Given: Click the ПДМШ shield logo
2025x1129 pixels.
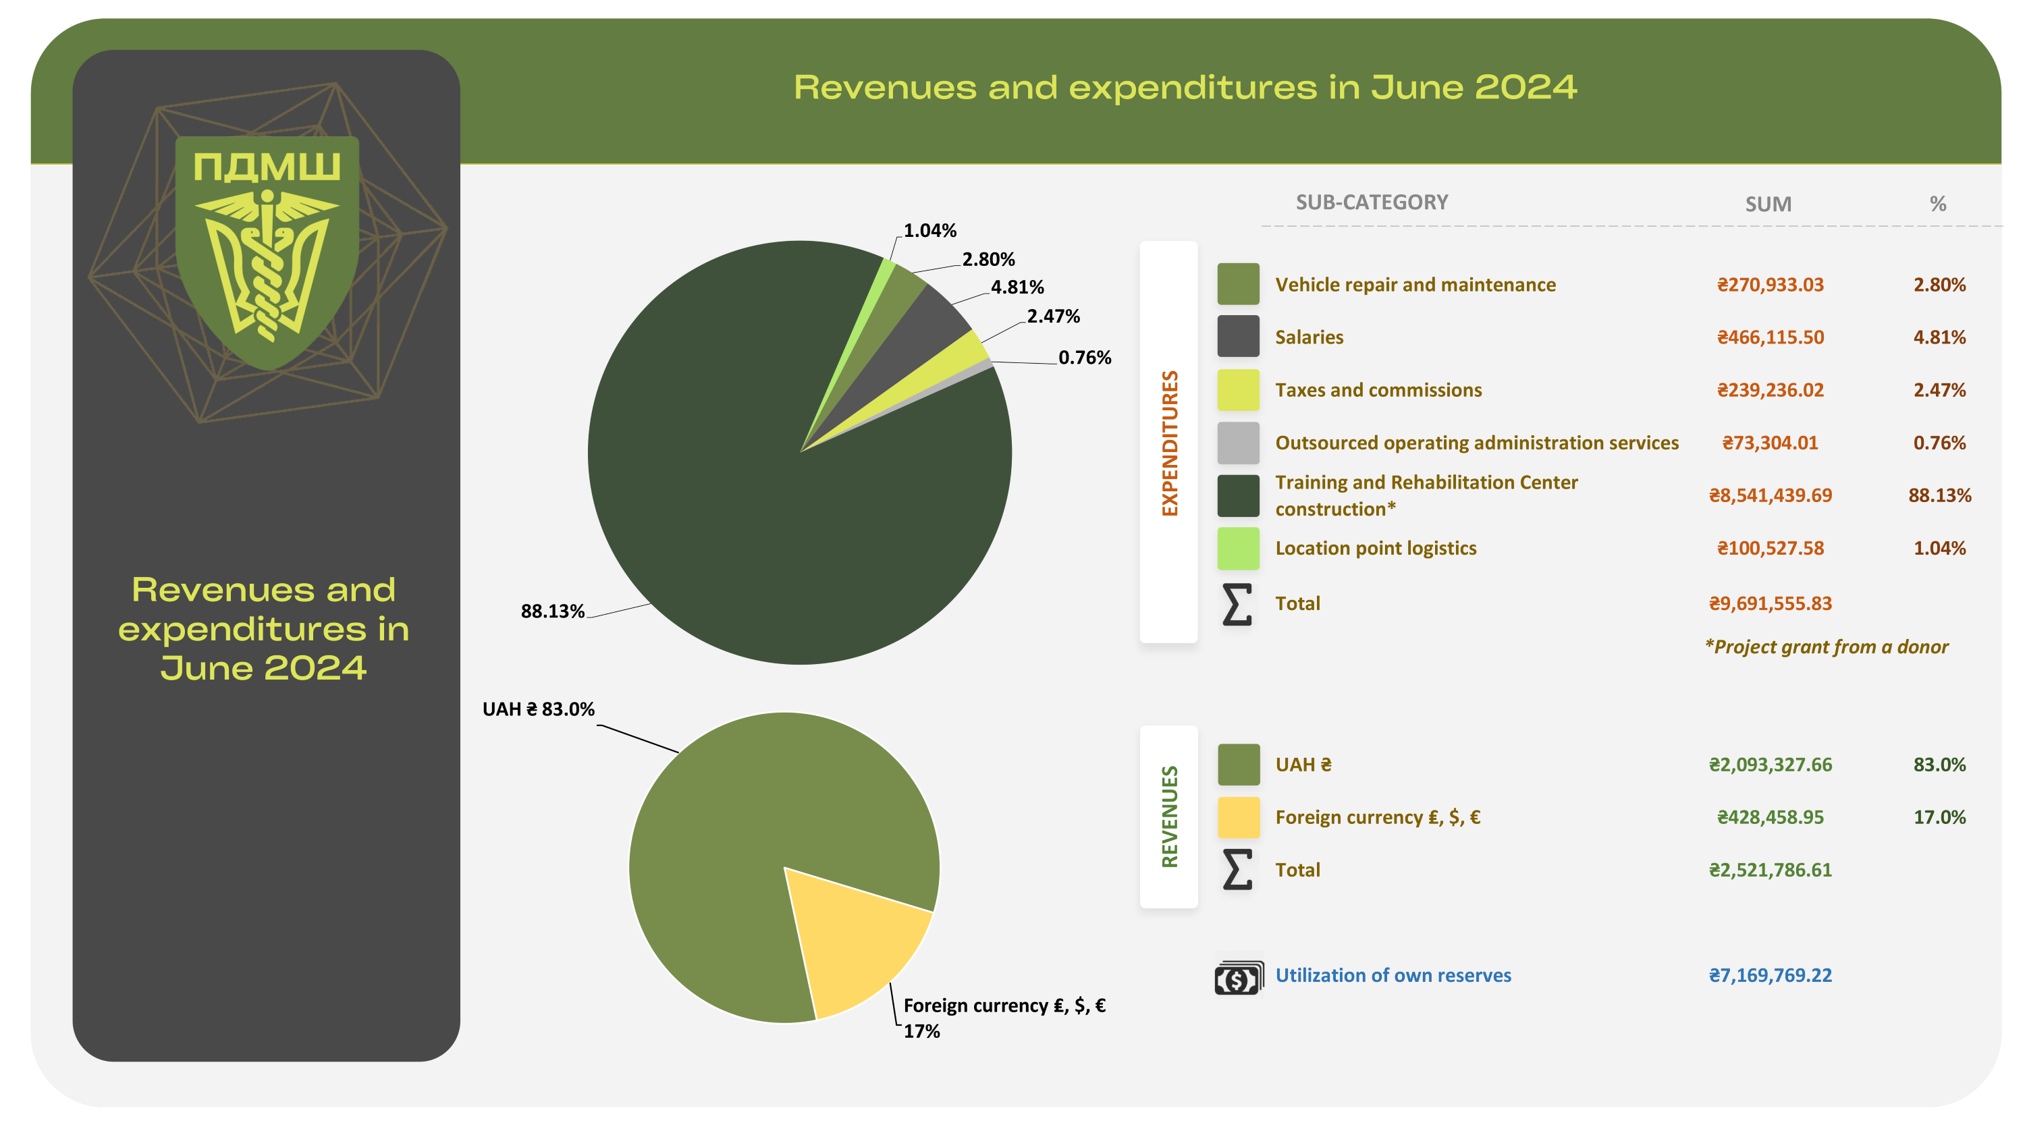Looking at the screenshot, I should click(267, 252).
